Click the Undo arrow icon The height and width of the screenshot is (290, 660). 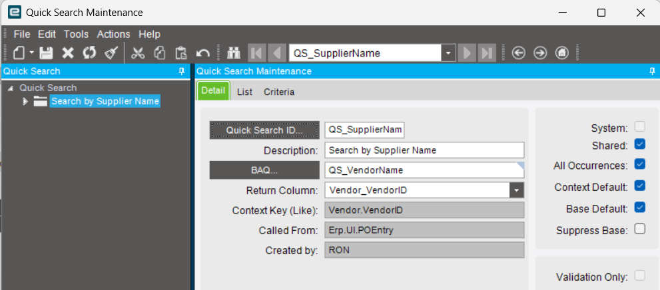point(203,53)
